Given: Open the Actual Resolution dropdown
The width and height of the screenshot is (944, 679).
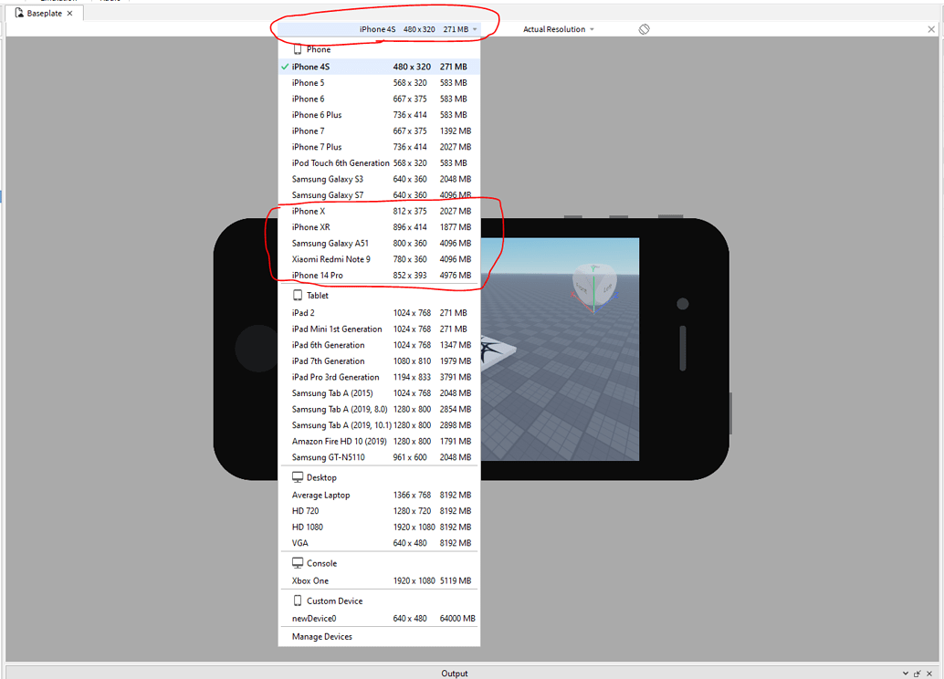Looking at the screenshot, I should coord(558,28).
